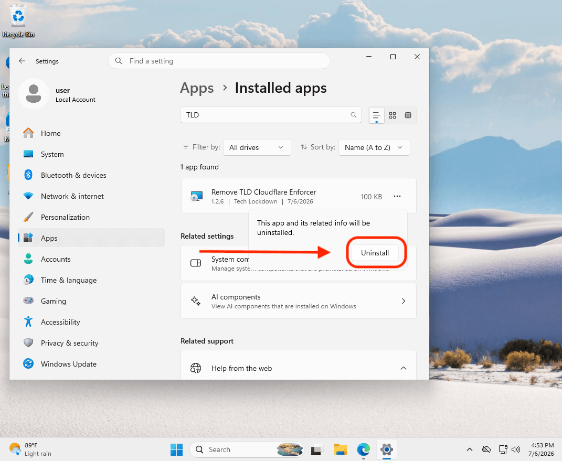Click the Network wifi icon
The width and height of the screenshot is (562, 461).
point(28,196)
